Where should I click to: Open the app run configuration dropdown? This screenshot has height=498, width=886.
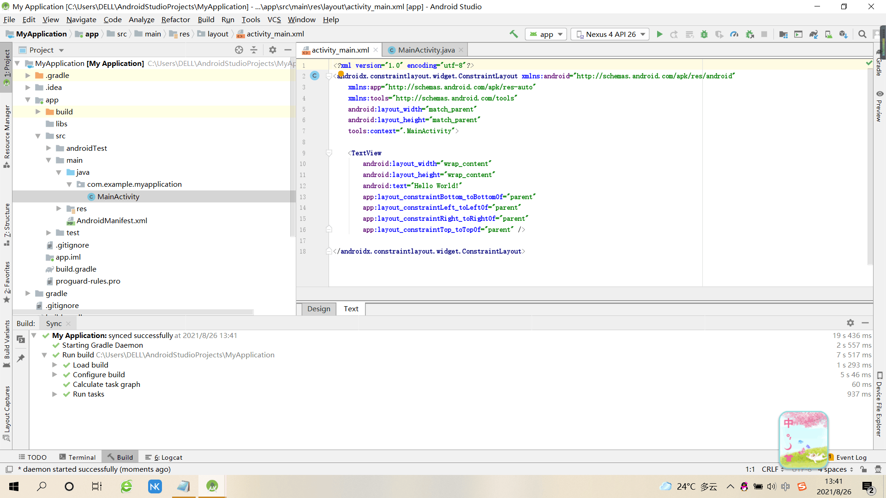tap(546, 34)
